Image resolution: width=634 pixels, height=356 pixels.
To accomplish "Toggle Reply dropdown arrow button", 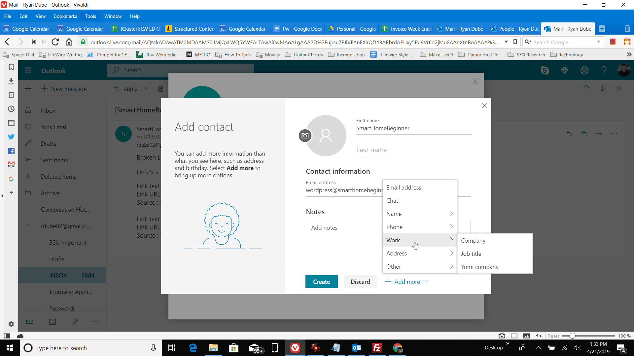I will point(147,89).
